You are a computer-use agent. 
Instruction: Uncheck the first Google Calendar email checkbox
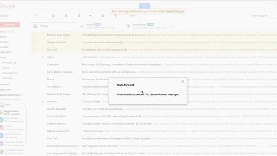coord(34,42)
